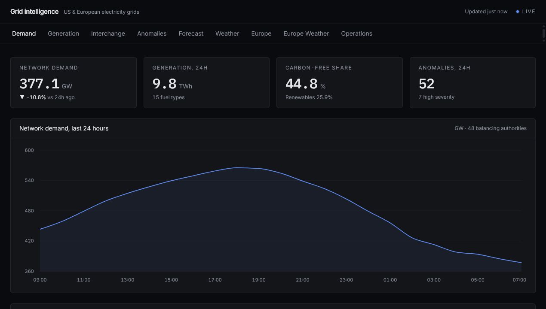
Task: Click the 01:00 x-axis label
Action: coord(390,280)
